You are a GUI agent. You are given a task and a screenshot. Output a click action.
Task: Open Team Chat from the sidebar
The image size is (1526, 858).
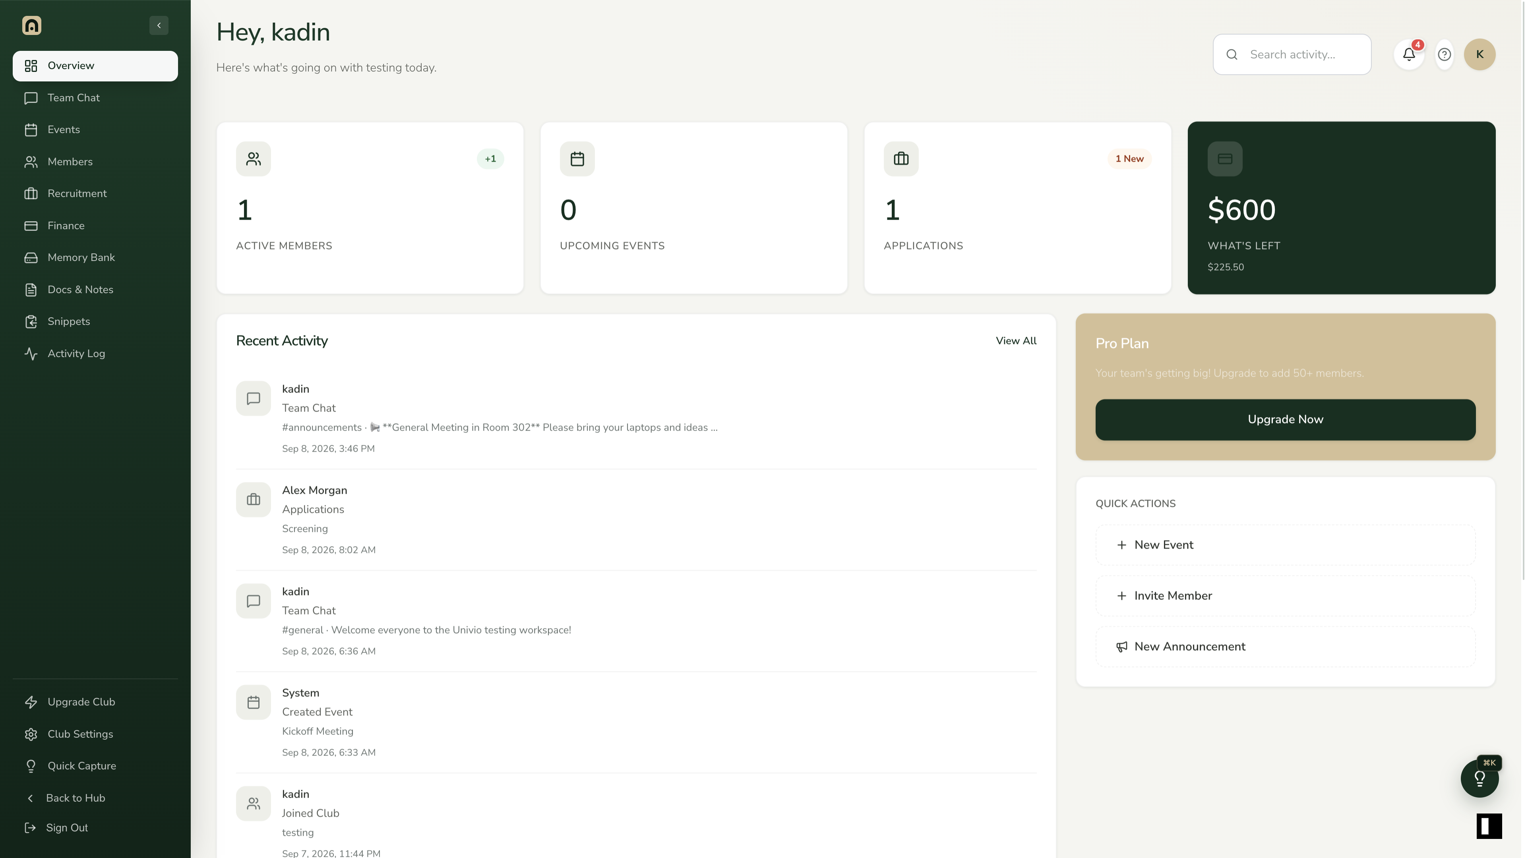point(95,98)
